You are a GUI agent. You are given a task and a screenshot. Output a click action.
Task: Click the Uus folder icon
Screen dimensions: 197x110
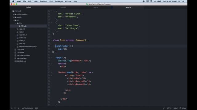click(18, 23)
